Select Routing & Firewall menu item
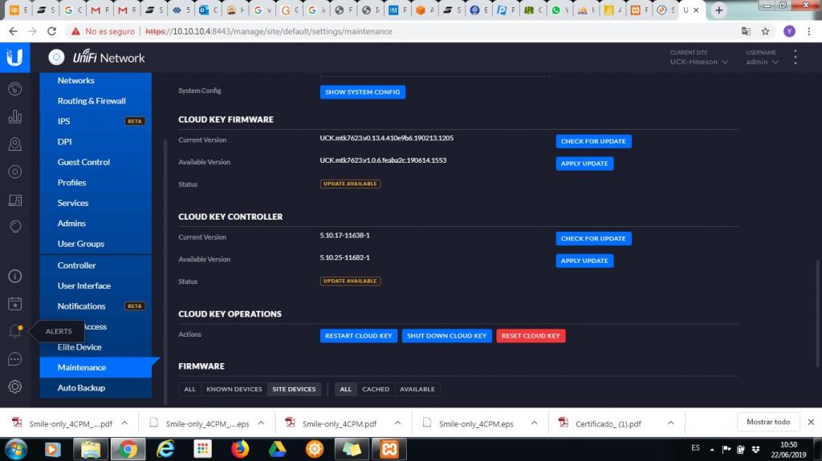822x461 pixels. tap(96, 100)
